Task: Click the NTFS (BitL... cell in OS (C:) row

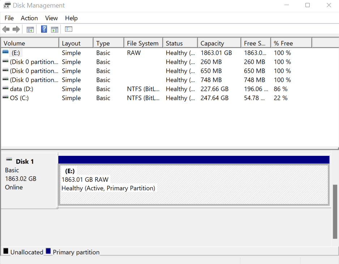Action: click(143, 98)
